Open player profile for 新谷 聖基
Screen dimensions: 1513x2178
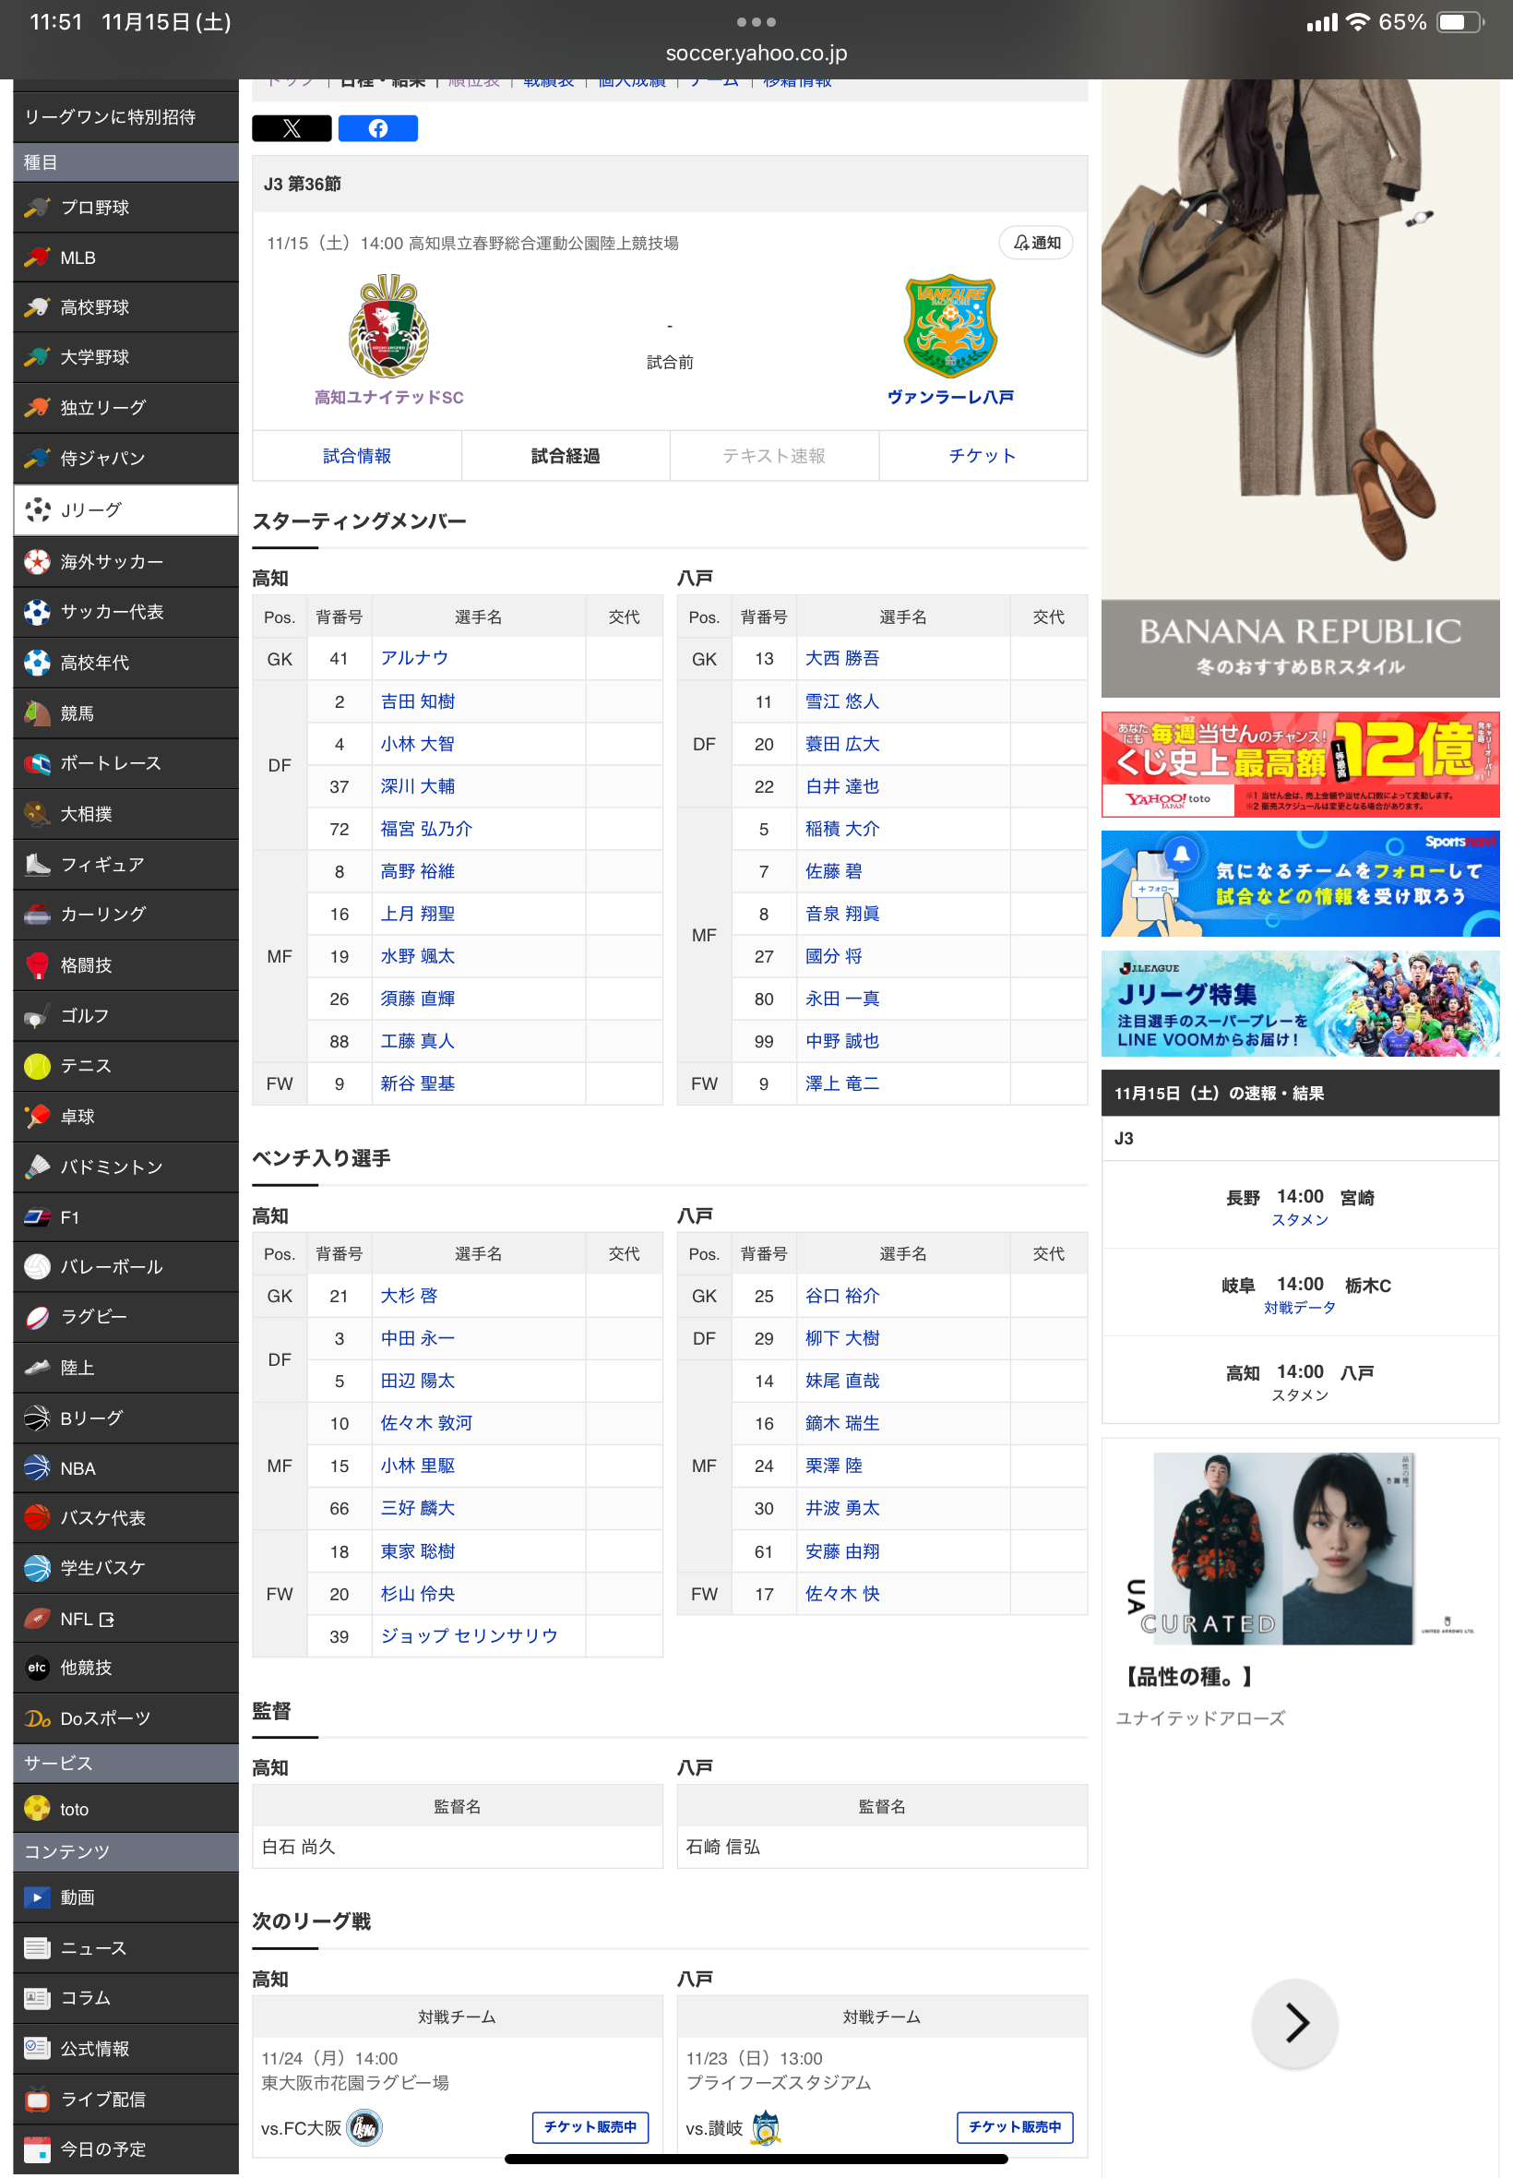[417, 1083]
